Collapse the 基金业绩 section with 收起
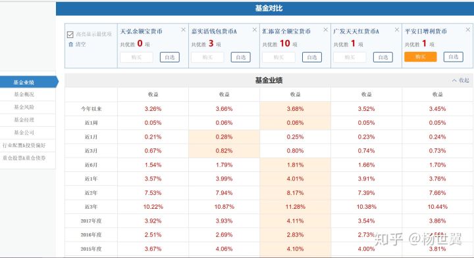The height and width of the screenshot is (258, 474). [460, 80]
